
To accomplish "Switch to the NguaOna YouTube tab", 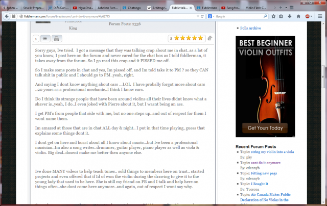I will click(83, 8).
